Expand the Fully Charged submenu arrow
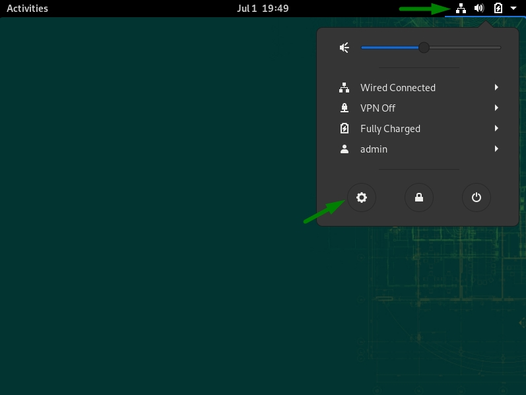526x395 pixels. pos(496,128)
